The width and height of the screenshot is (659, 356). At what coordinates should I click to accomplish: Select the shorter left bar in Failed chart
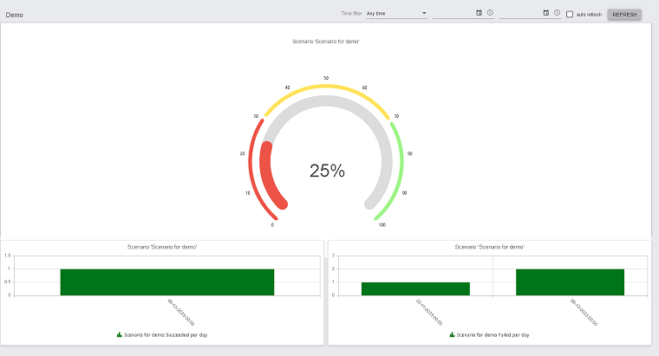pos(415,288)
